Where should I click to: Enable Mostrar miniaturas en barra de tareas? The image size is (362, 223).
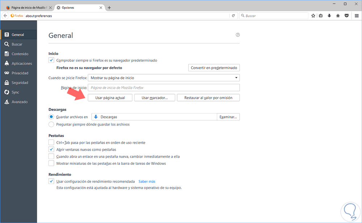tap(51, 163)
